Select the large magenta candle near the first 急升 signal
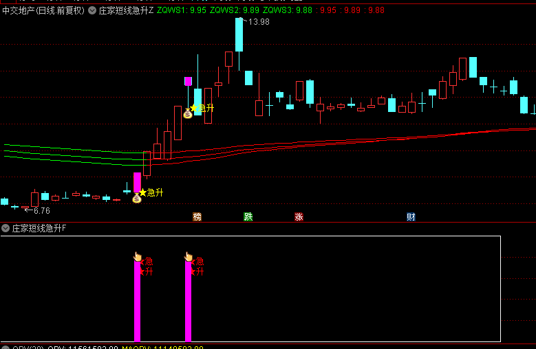Viewport: 536px width, 349px height. (x=137, y=182)
